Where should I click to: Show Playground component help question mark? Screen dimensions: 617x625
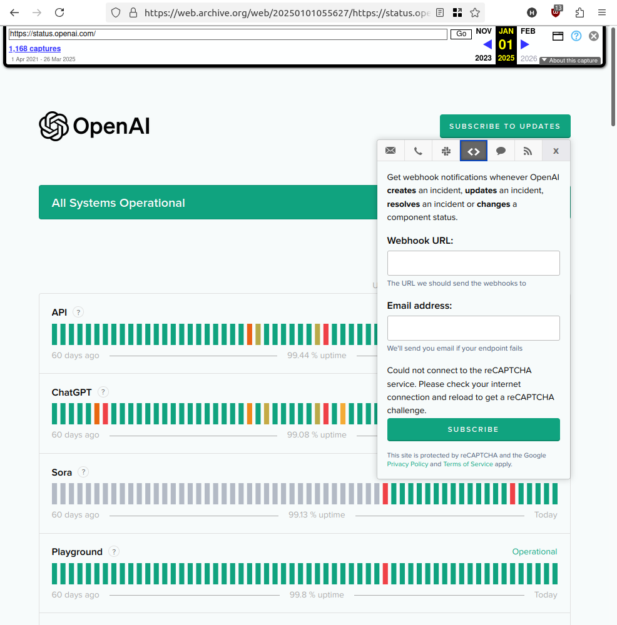[114, 552]
